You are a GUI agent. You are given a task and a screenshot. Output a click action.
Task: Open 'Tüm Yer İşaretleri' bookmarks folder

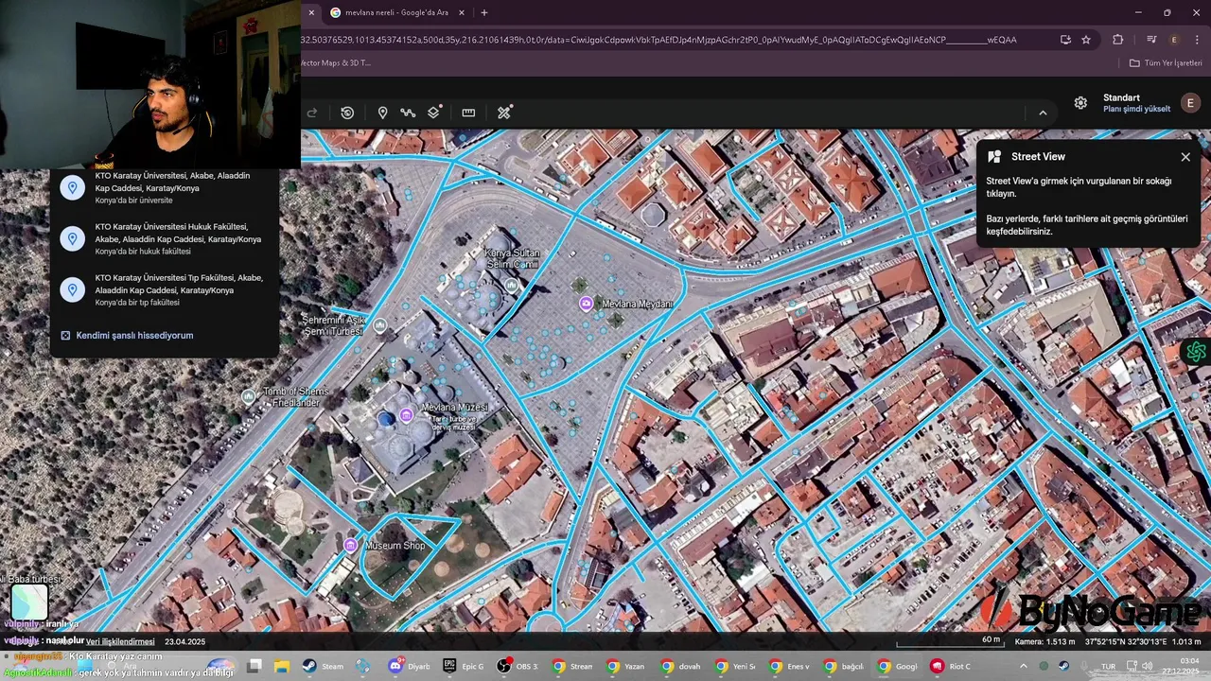(x=1166, y=63)
